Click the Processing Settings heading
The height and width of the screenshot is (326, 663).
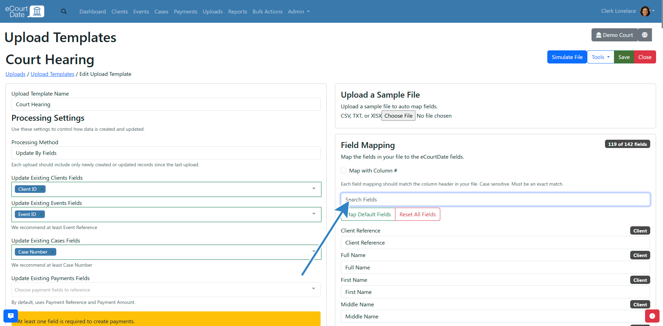click(x=48, y=118)
